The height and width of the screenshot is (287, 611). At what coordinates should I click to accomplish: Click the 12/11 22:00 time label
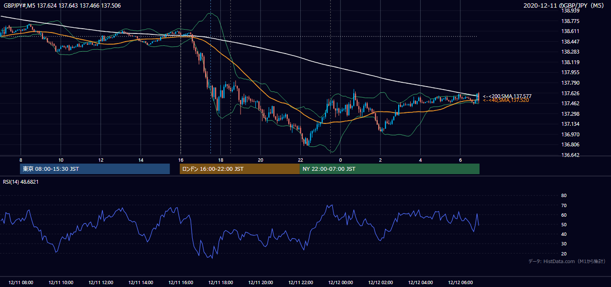pos(301,283)
